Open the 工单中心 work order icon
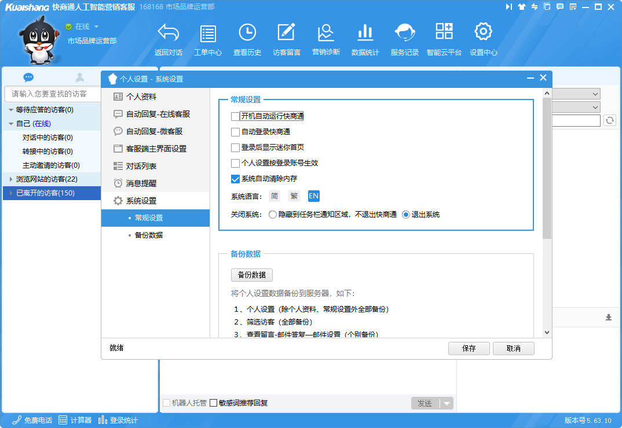Image resolution: width=622 pixels, height=428 pixels. [x=208, y=33]
